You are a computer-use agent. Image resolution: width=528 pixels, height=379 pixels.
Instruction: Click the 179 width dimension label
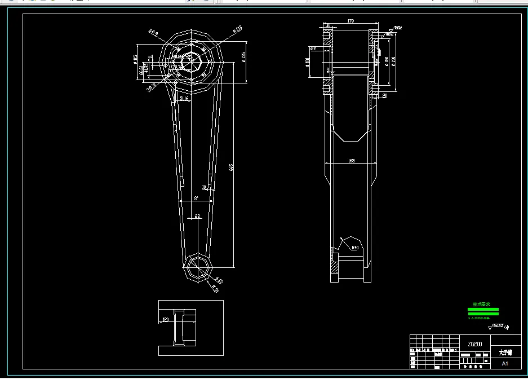click(x=350, y=21)
